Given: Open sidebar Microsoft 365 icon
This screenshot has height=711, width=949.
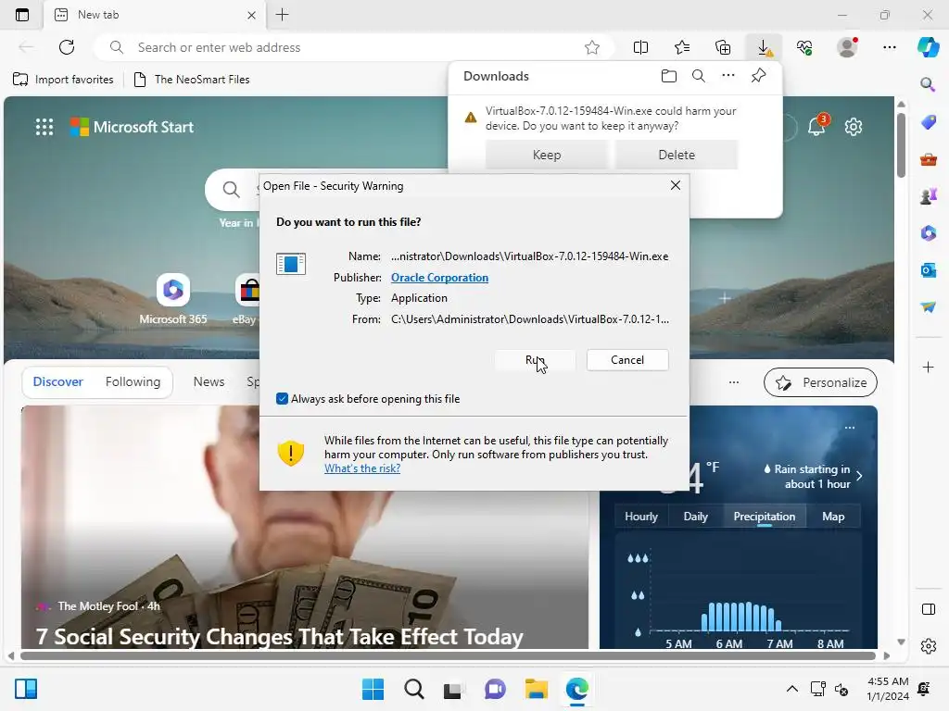Looking at the screenshot, I should tap(928, 232).
